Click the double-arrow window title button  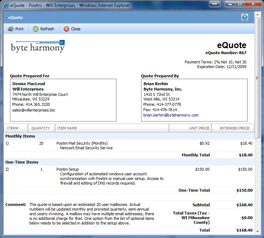214,4
